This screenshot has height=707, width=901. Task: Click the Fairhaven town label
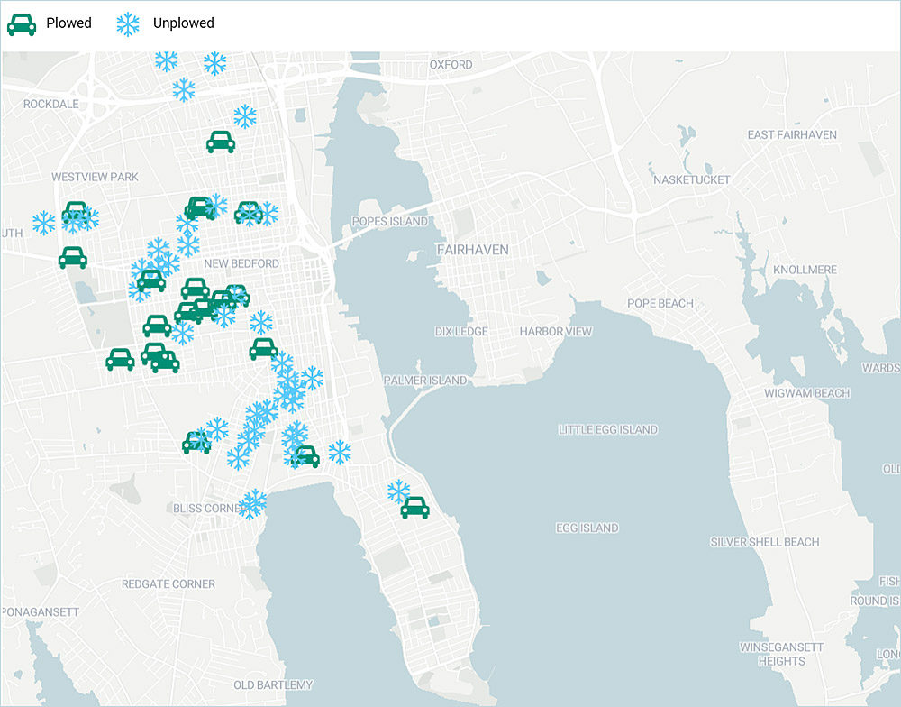pos(472,249)
